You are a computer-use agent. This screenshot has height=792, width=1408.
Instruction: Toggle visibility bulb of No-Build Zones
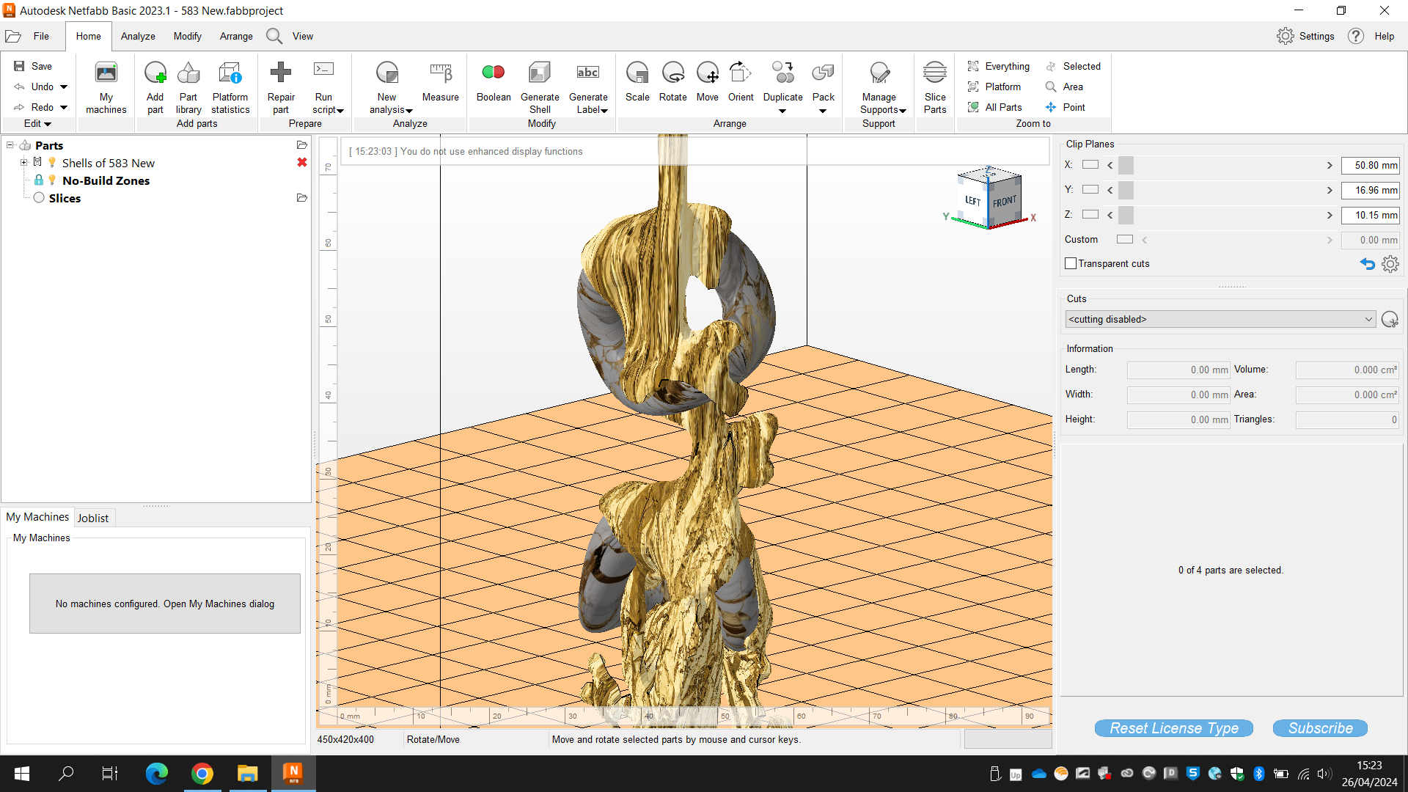tap(52, 180)
